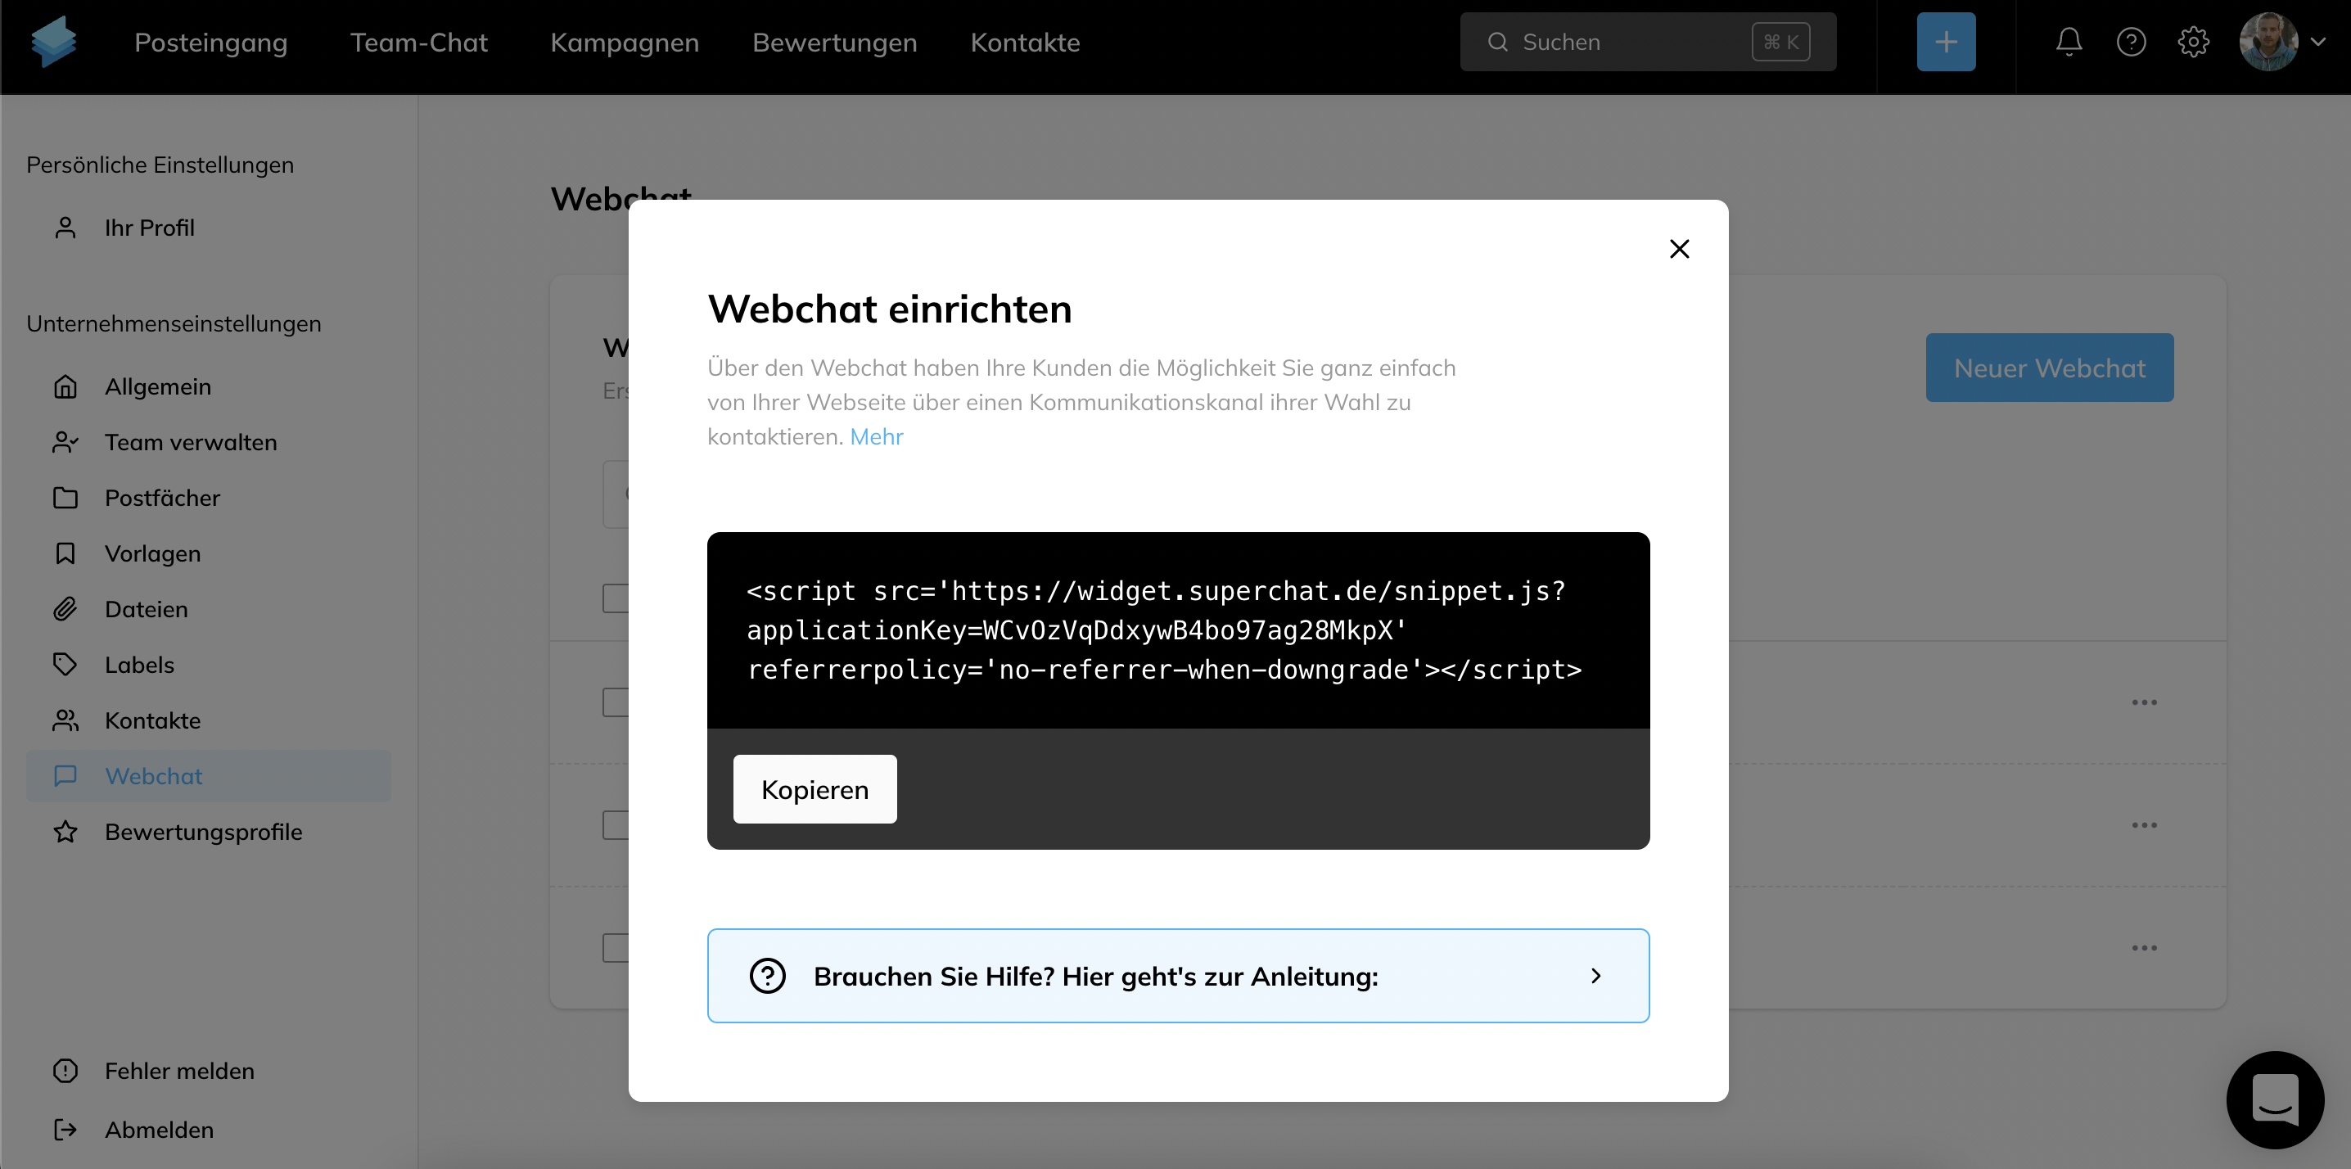This screenshot has width=2351, height=1169.
Task: Click the Abmelden logout icon
Action: 65,1131
